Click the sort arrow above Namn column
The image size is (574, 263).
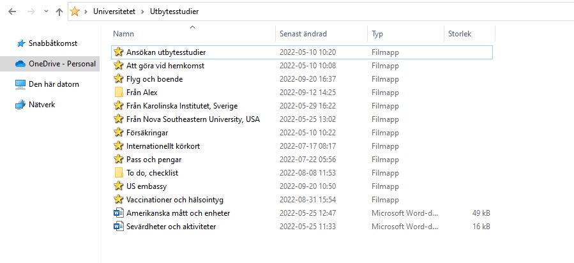click(x=193, y=27)
